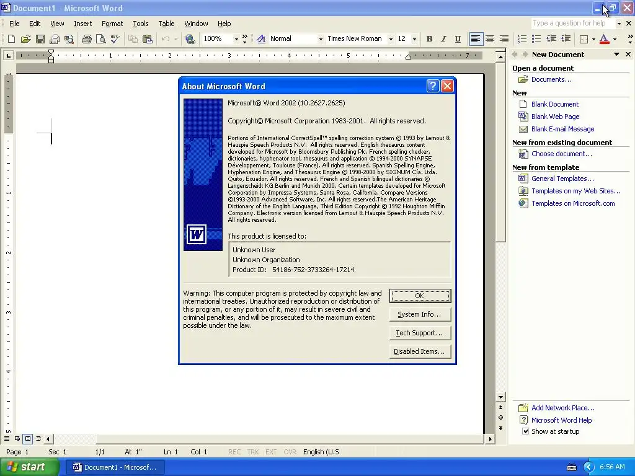
Task: Open the Border style dropdown arrow
Action: [593, 39]
